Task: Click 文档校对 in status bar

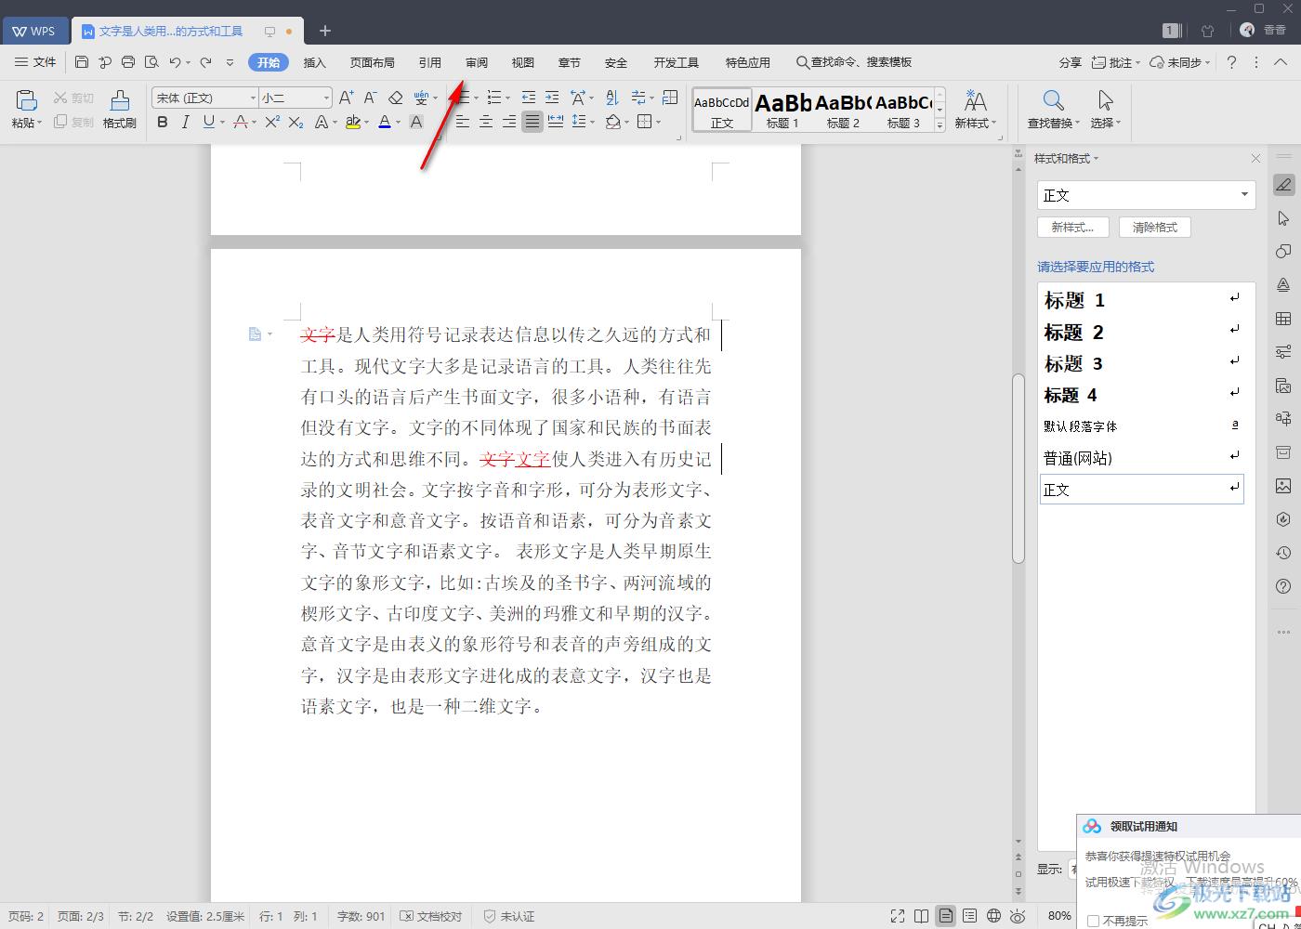Action: click(431, 916)
